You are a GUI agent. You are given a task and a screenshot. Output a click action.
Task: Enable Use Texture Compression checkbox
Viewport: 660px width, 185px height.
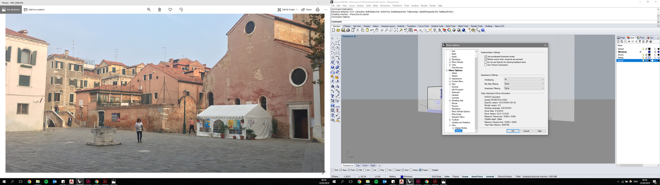486,65
